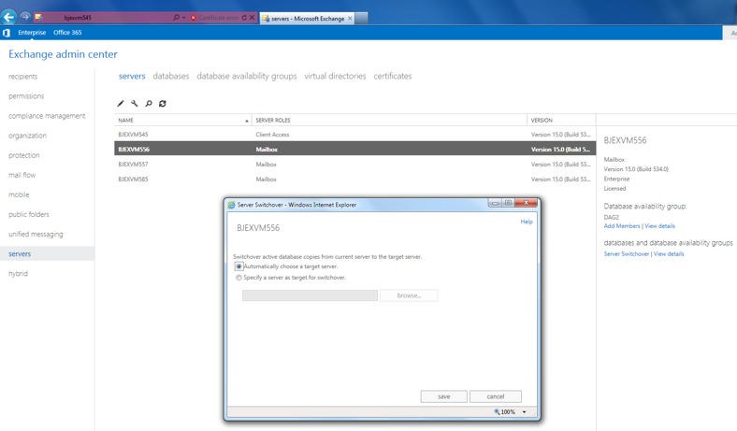Click View details link under DAG2
This screenshot has height=431, width=737.
coord(660,226)
